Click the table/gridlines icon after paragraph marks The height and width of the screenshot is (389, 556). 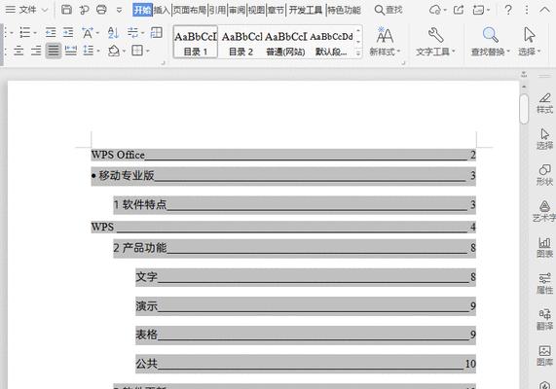click(157, 33)
